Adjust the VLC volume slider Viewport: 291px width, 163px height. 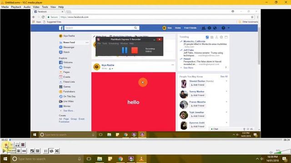(282, 152)
